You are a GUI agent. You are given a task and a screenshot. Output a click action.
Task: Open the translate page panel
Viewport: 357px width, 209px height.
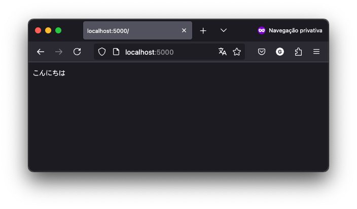click(x=222, y=52)
